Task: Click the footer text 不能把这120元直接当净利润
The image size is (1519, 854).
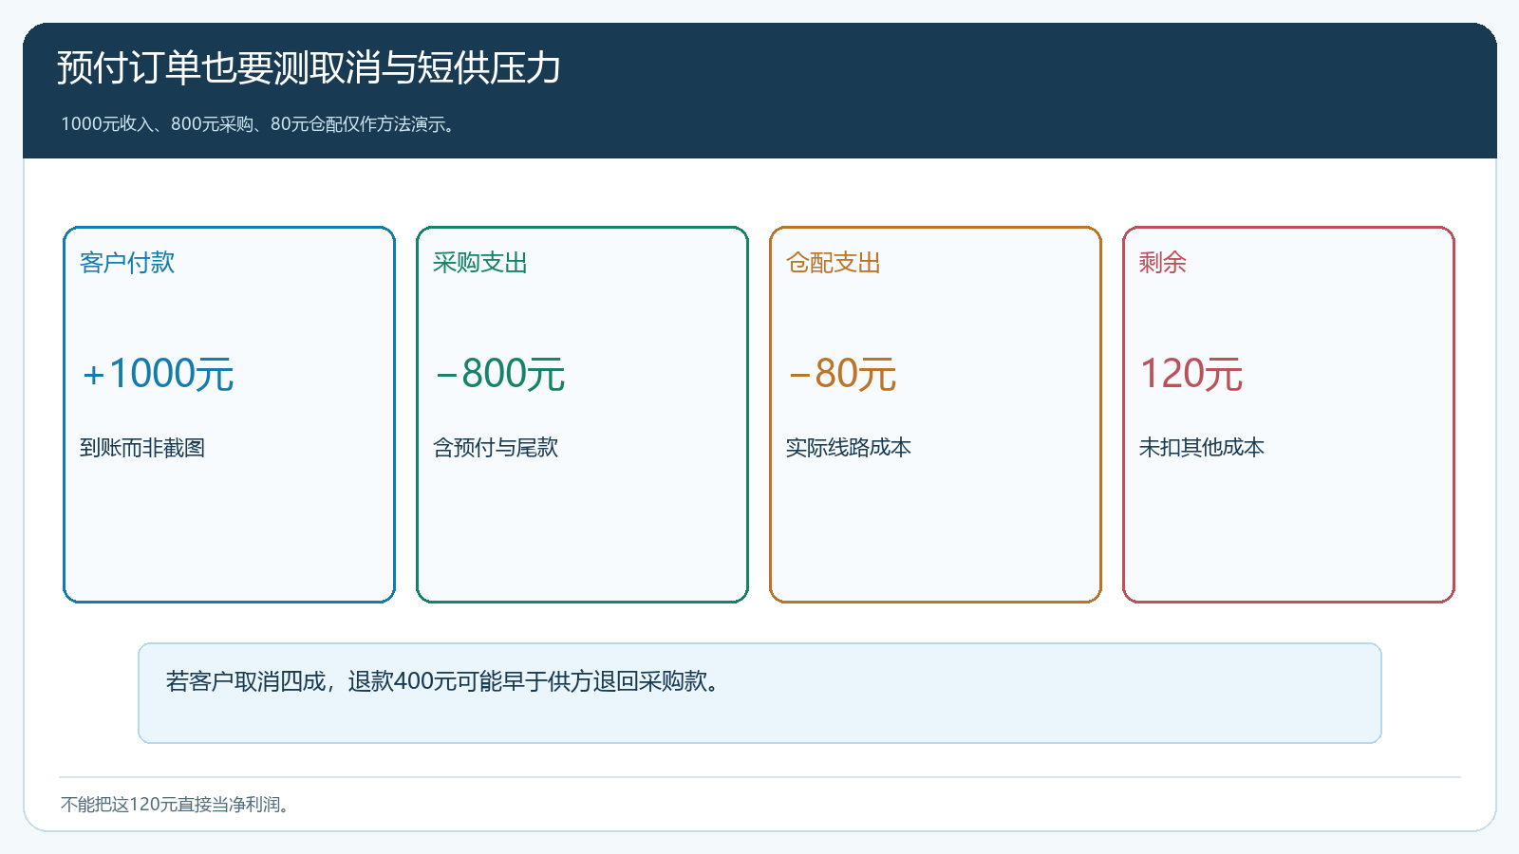Action: pos(176,805)
